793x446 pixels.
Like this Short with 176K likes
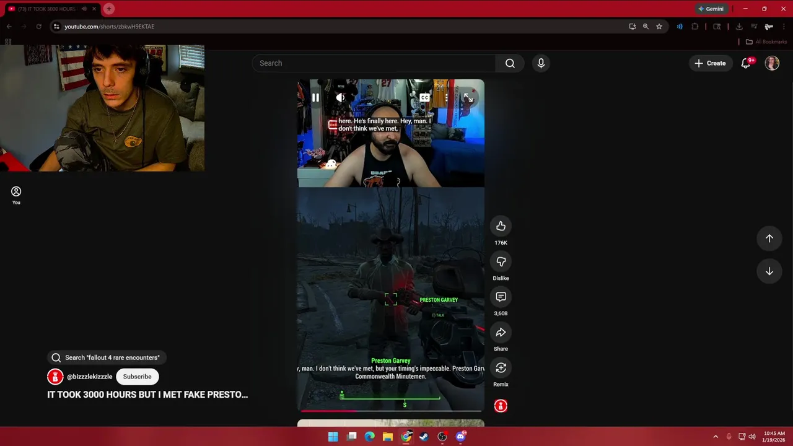tap(501, 226)
